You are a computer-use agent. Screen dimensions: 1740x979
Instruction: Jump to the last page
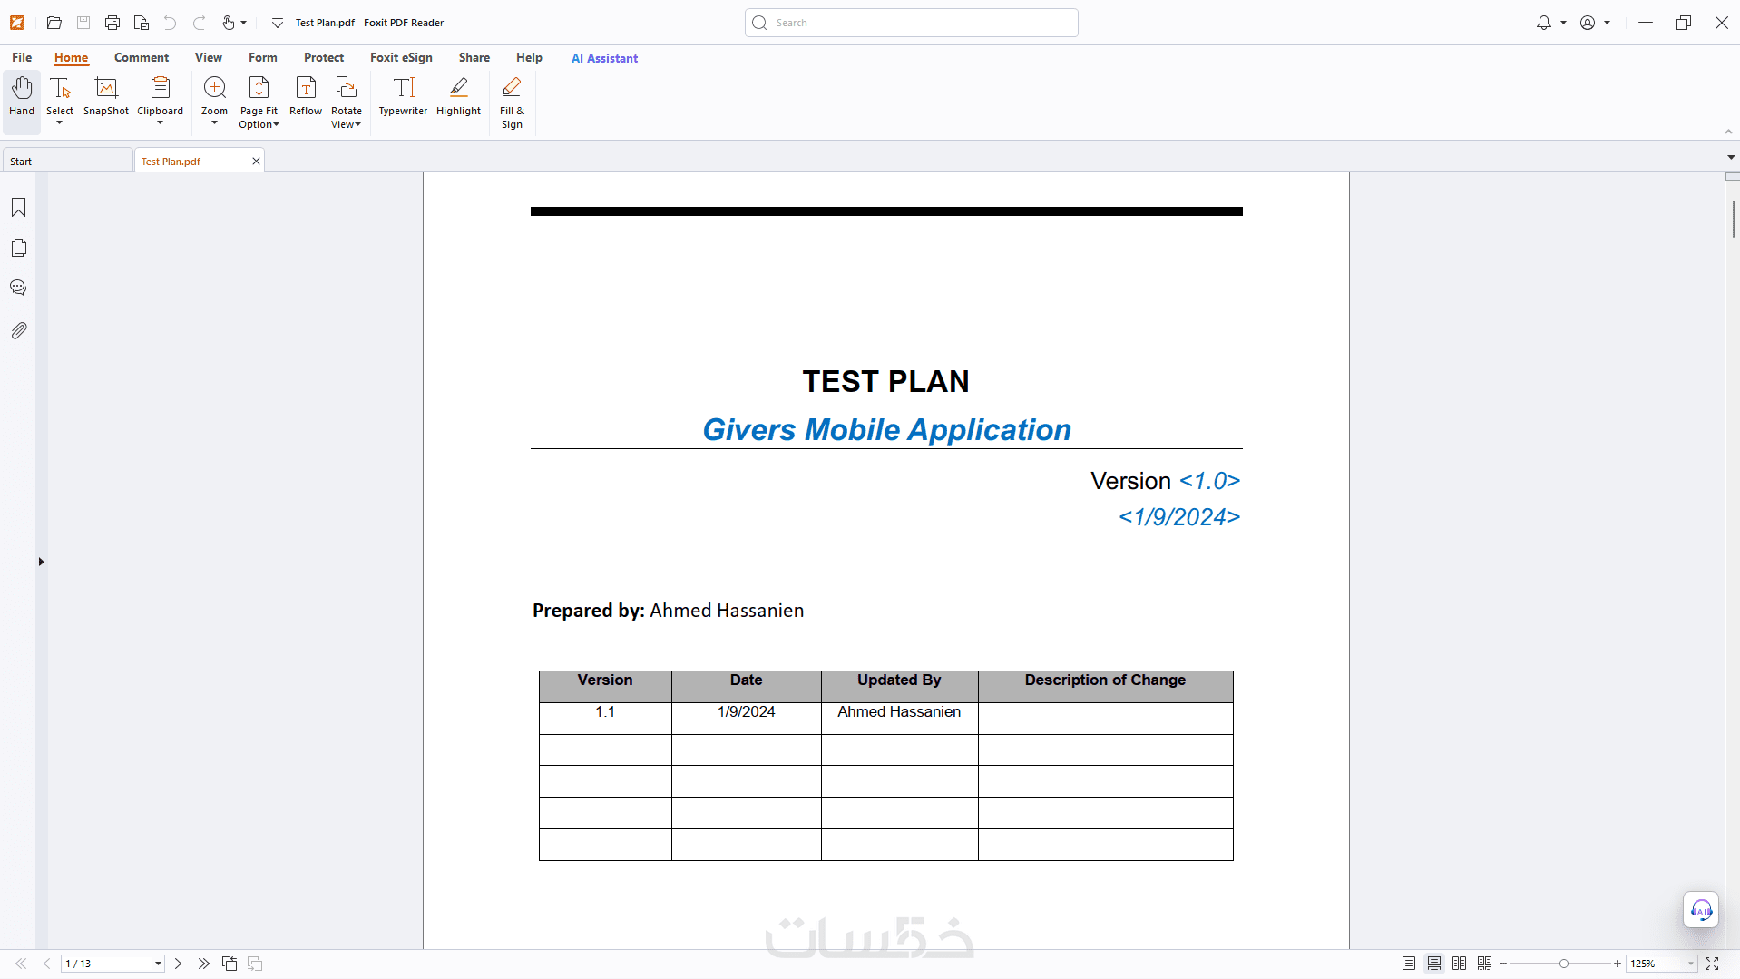[x=204, y=964]
